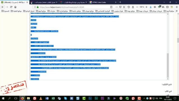Reload the current page

(11, 7)
